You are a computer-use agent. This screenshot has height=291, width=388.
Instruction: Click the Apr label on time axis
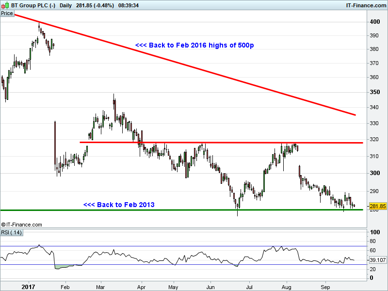click(x=141, y=287)
